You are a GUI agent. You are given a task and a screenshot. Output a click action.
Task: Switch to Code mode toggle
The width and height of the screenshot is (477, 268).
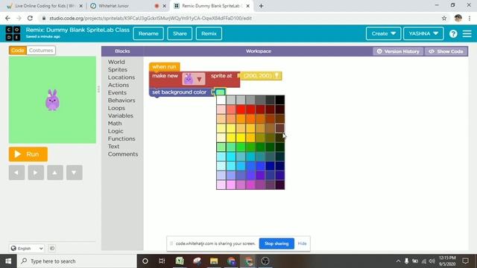click(x=18, y=51)
